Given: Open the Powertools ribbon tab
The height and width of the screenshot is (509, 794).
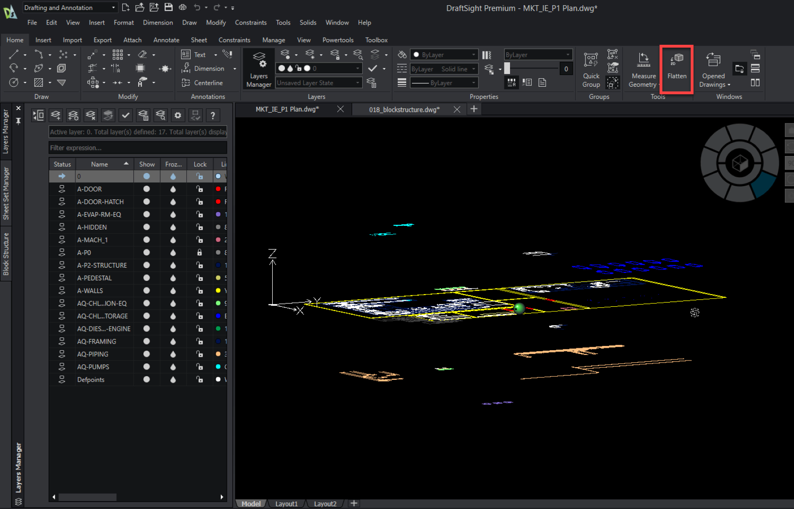Looking at the screenshot, I should 338,40.
